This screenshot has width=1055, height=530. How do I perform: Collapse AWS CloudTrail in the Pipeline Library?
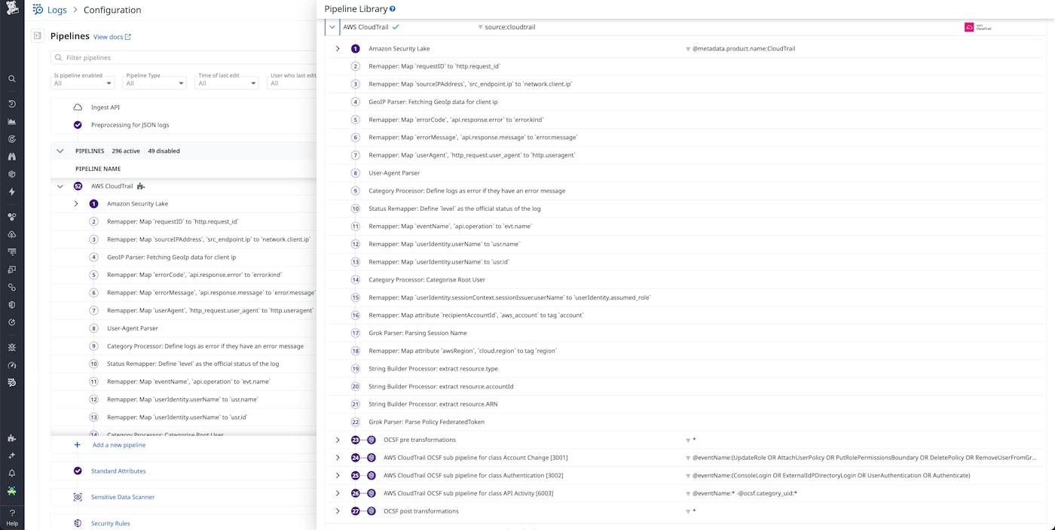[x=332, y=27]
